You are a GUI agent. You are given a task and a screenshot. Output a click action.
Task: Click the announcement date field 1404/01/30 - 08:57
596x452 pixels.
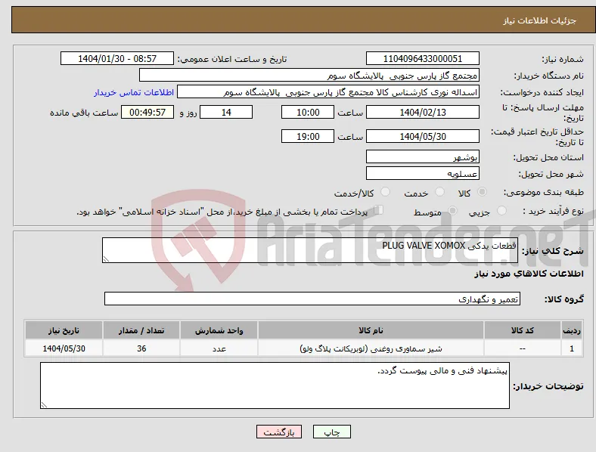117,59
